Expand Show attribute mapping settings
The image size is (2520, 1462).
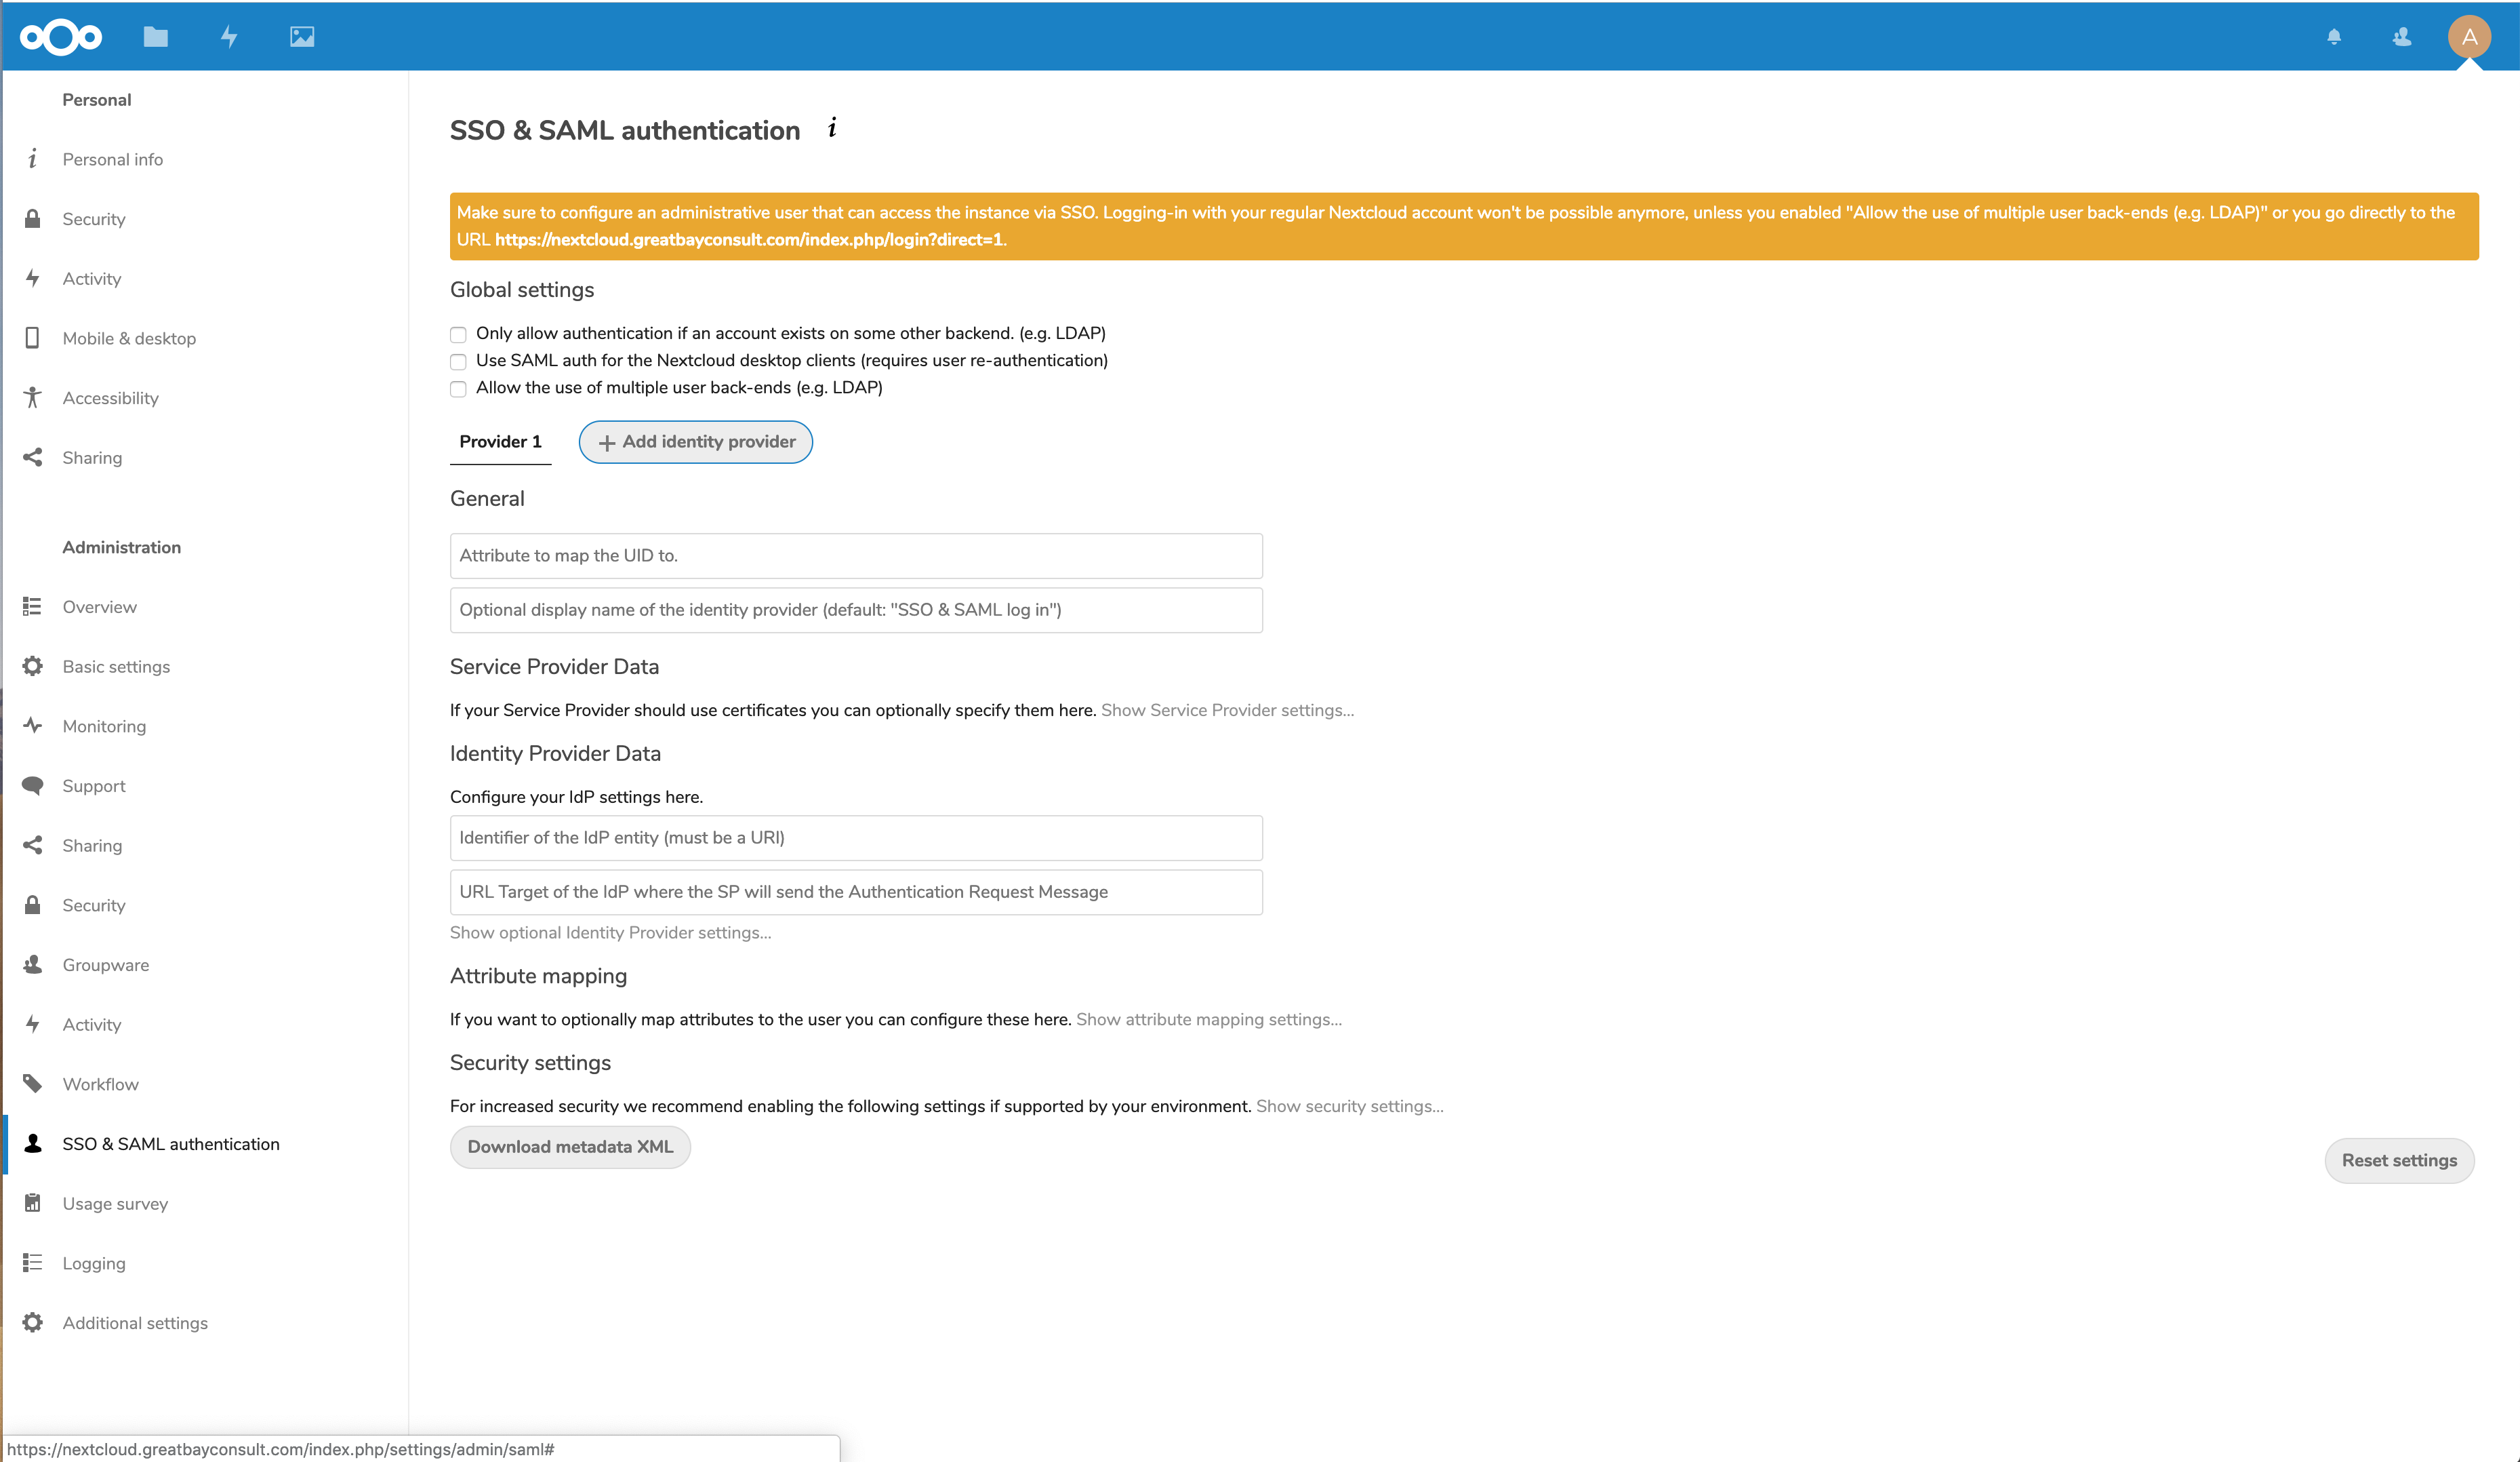(1207, 1020)
